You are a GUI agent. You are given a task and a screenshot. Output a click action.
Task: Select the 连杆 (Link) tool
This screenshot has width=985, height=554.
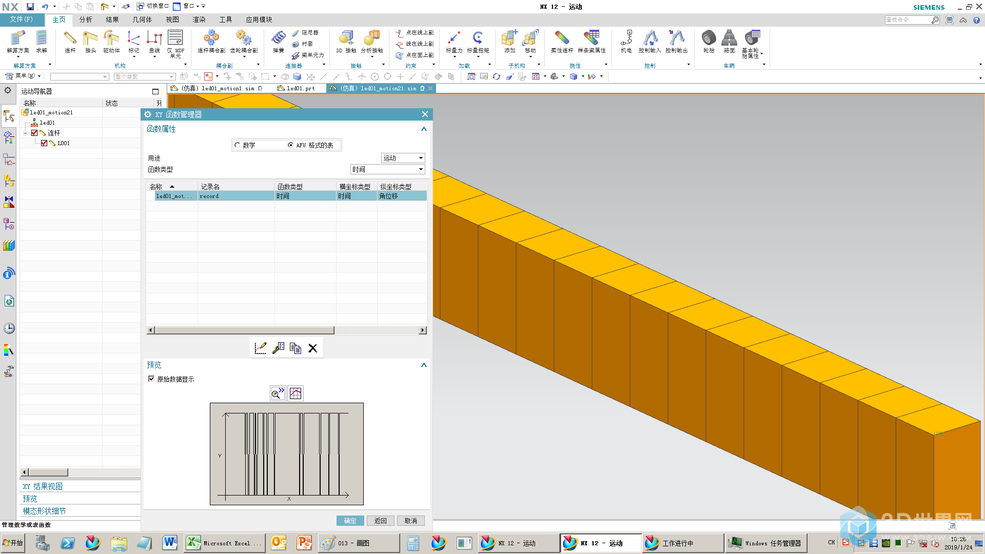[70, 41]
